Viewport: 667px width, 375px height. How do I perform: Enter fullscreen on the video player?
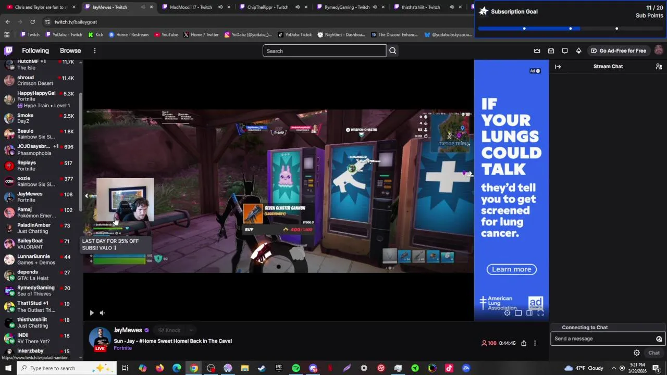pos(540,313)
